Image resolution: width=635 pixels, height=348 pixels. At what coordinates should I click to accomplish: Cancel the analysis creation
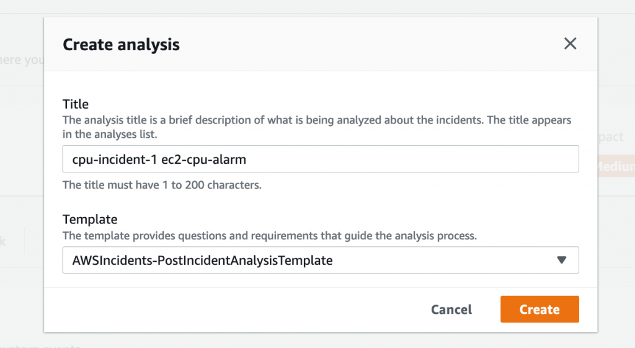[x=451, y=310]
